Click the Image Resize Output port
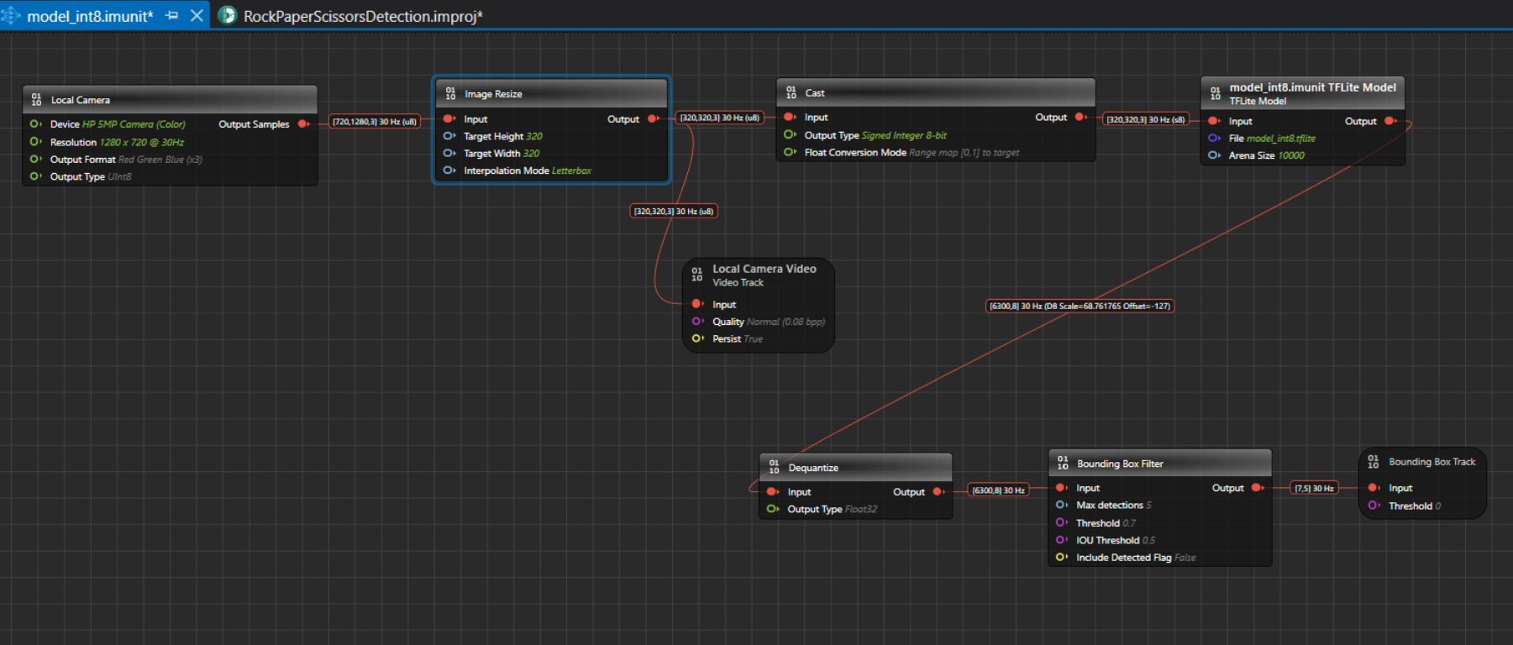 (653, 119)
